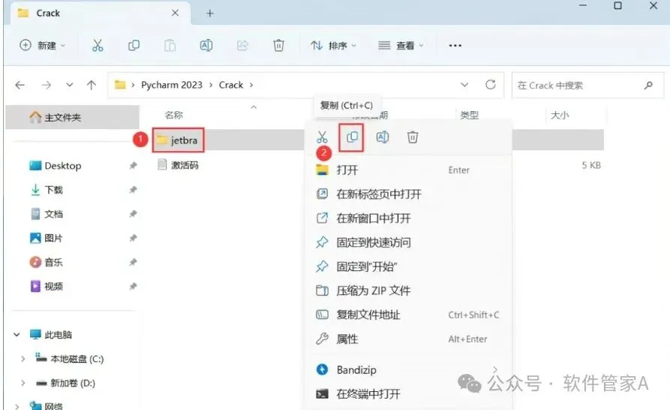
Task: Open the recent locations dropdown chevron
Action: pyautogui.click(x=69, y=85)
